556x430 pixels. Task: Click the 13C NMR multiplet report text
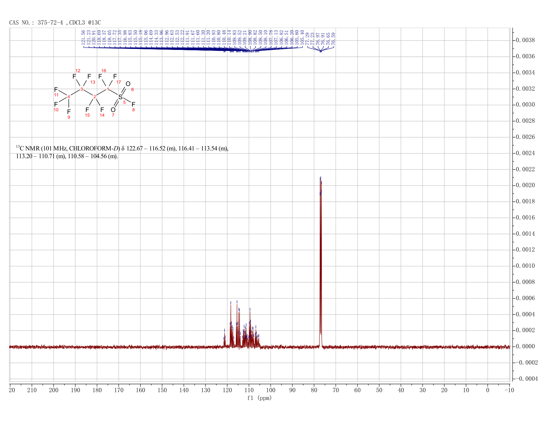[x=122, y=152]
